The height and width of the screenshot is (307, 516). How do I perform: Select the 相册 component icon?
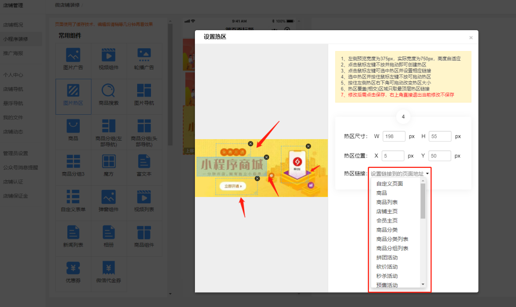(x=108, y=232)
